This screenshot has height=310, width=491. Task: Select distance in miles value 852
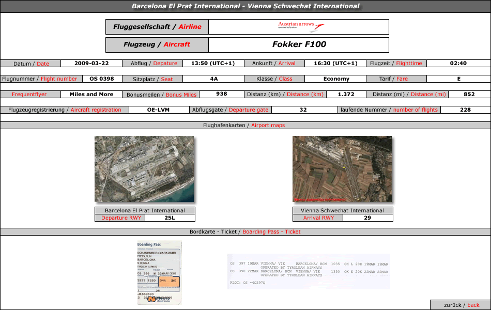tap(469, 94)
